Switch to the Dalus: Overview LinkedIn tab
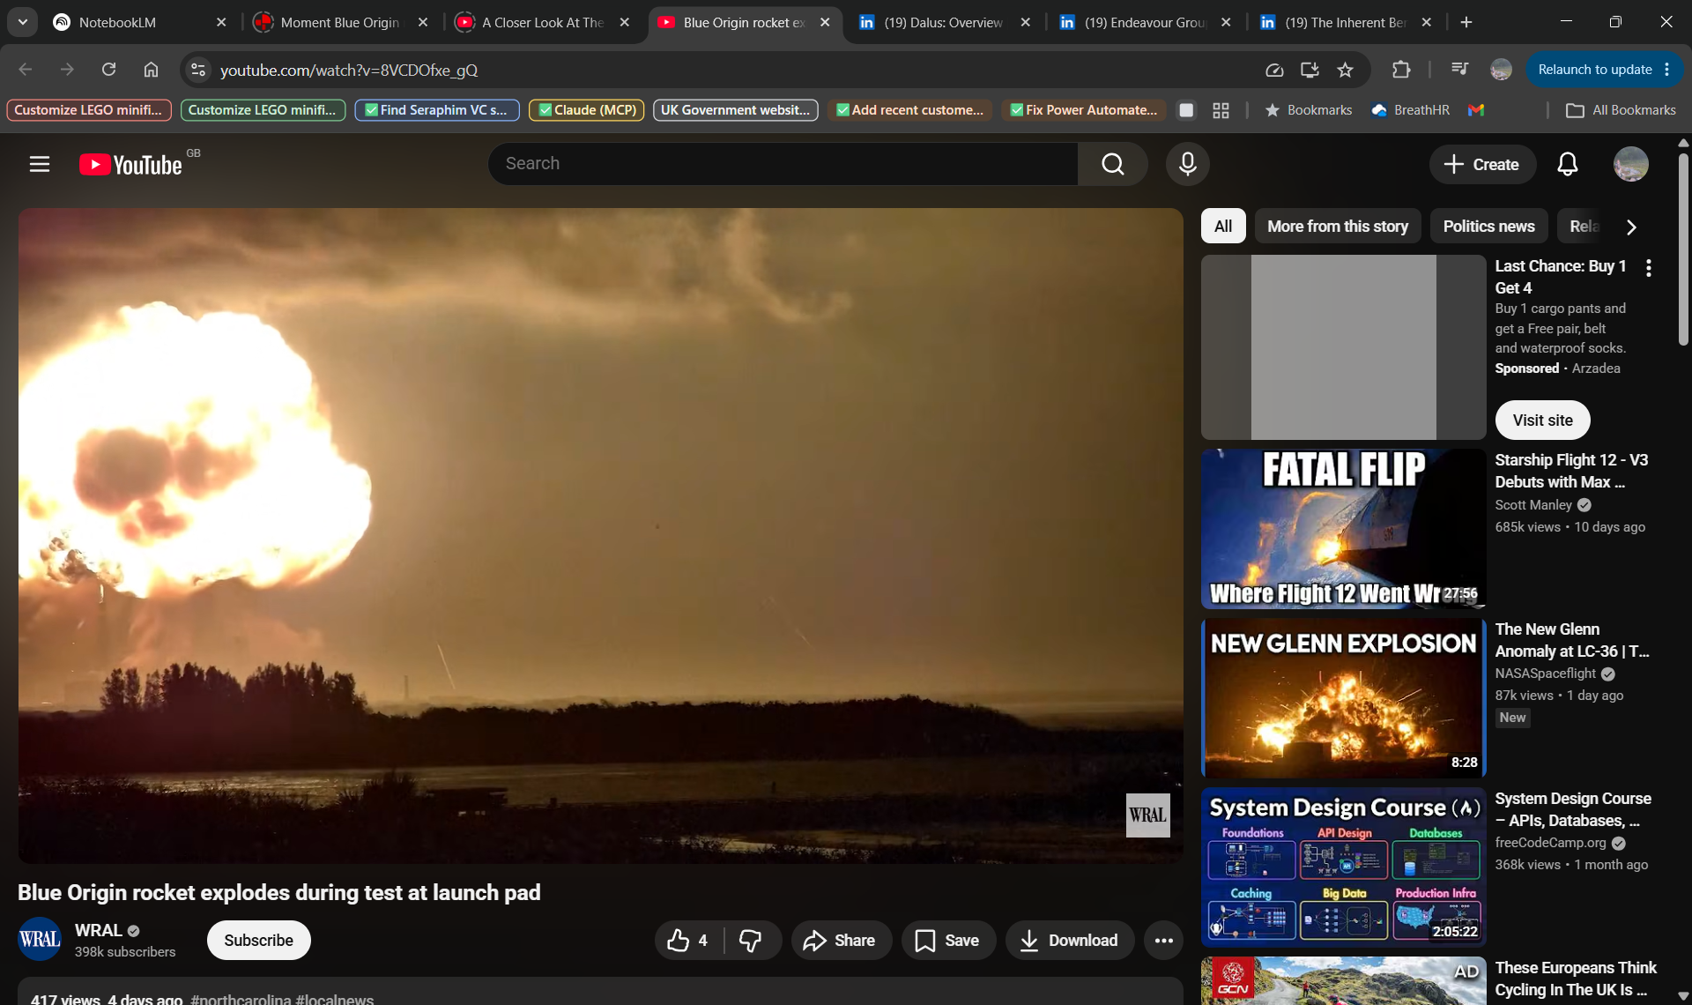This screenshot has height=1005, width=1692. [x=943, y=22]
